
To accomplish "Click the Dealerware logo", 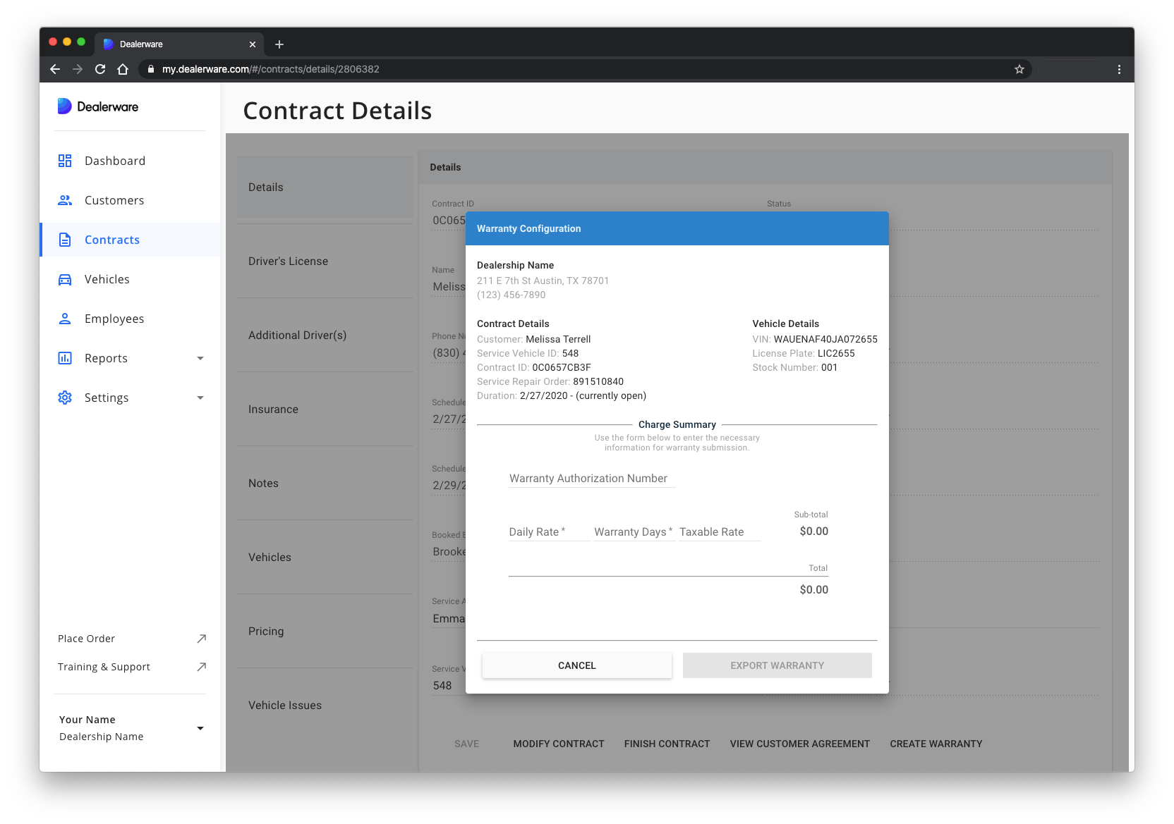I will click(x=97, y=106).
